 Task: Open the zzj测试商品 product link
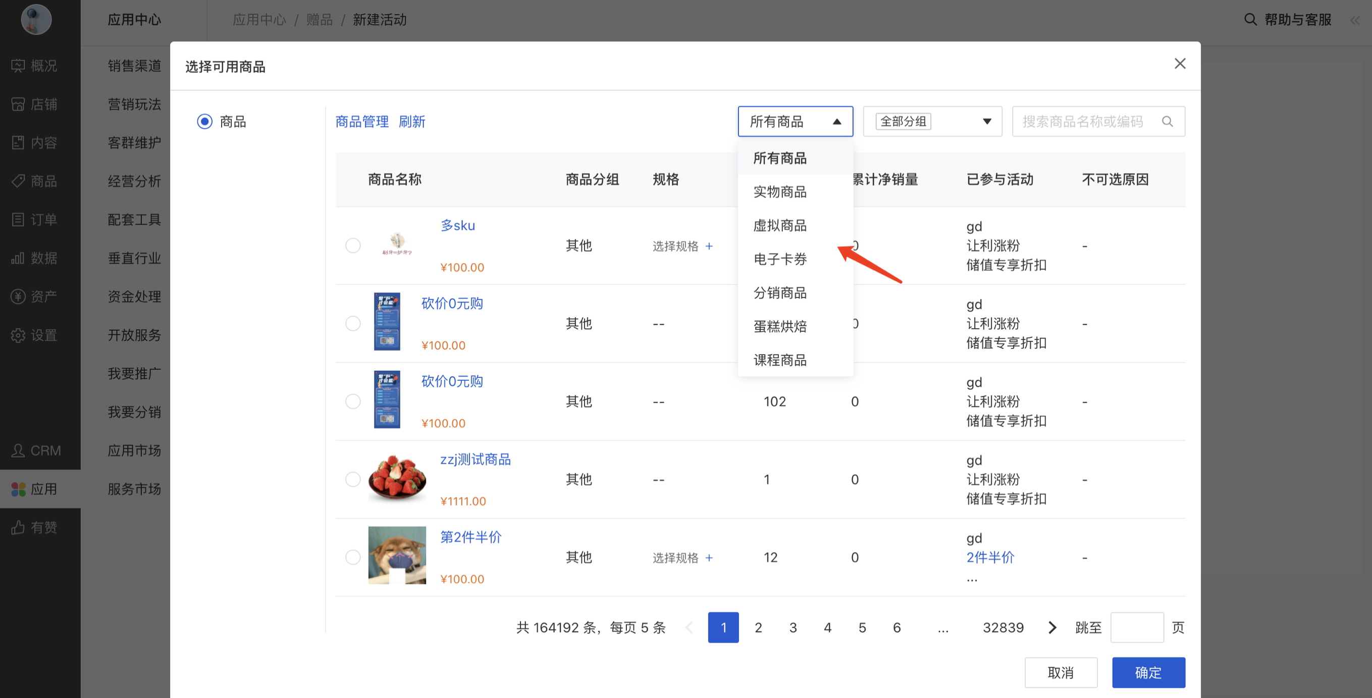(x=475, y=459)
